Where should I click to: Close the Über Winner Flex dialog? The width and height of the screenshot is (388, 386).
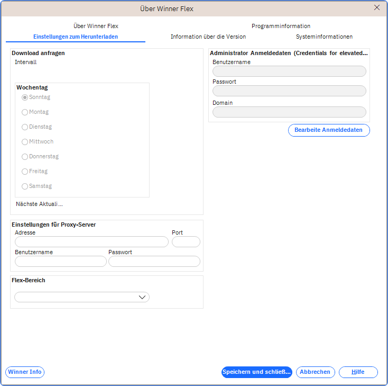tap(376, 8)
